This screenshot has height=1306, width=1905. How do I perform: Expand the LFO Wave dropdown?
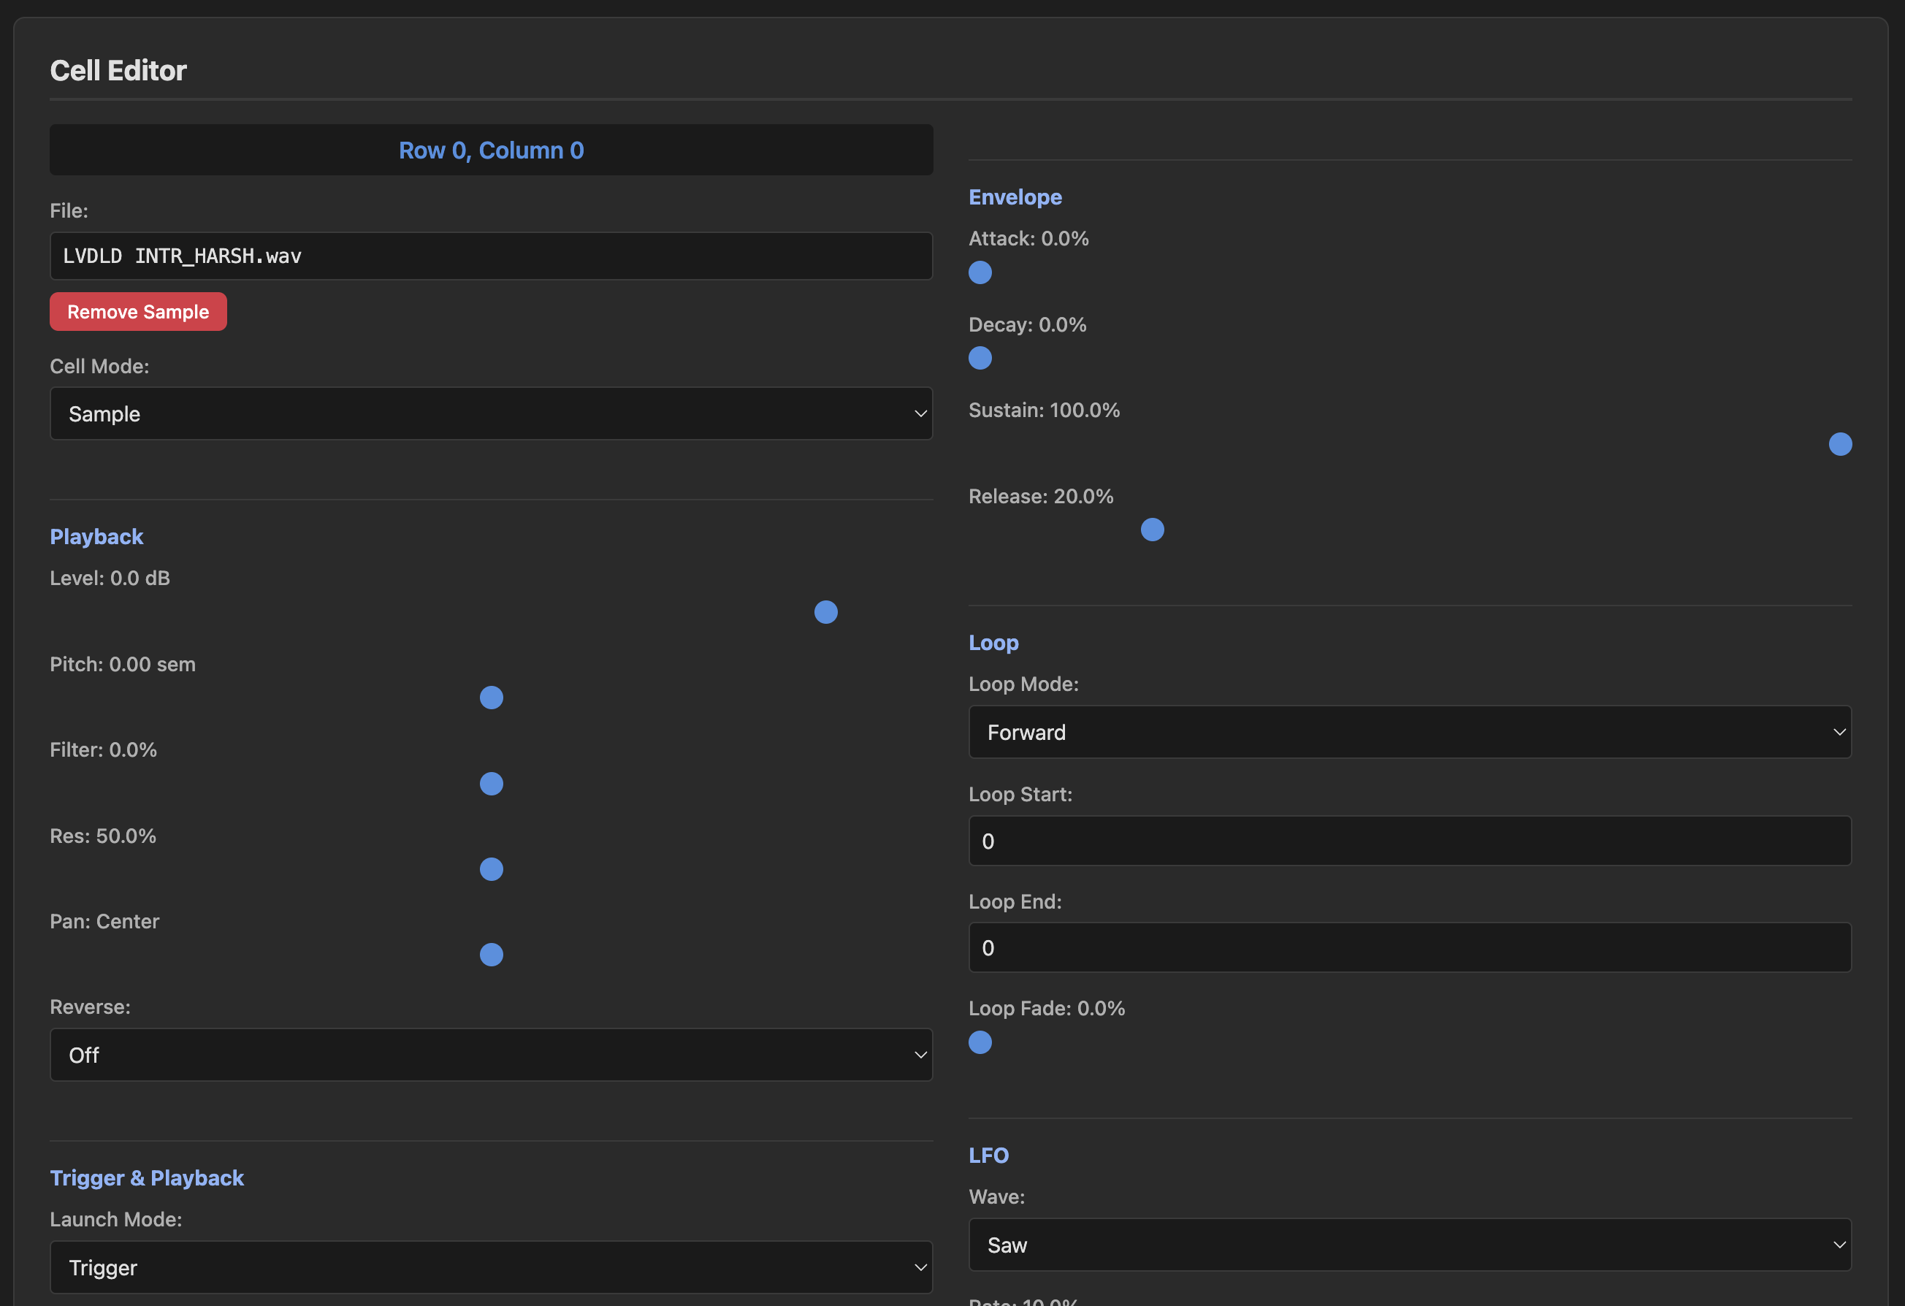(x=1409, y=1245)
